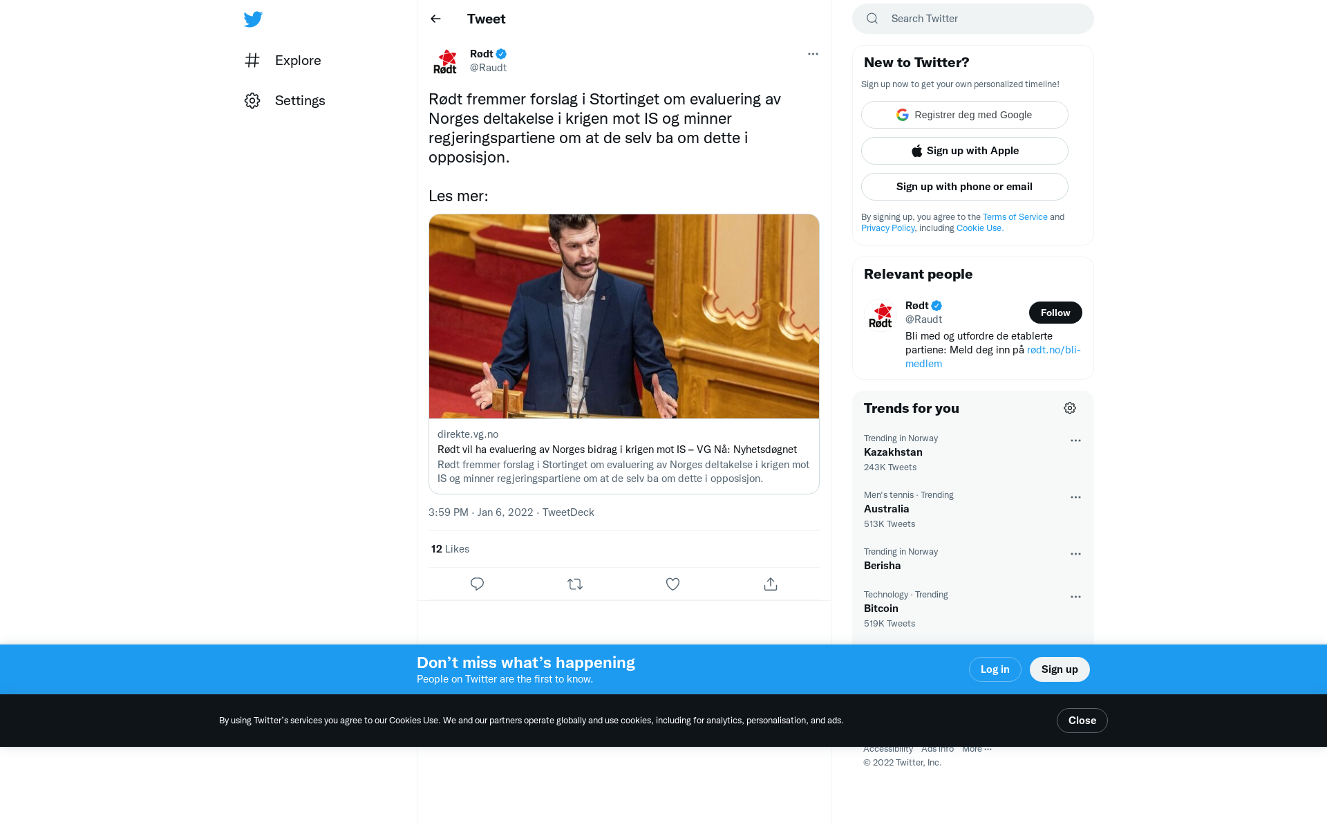1327x825 pixels.
Task: Click the tweet timestamp 3:59 PM Jan 6, 2022
Action: [x=480, y=512]
